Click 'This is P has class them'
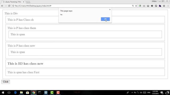170x95 pixels. pos(22,28)
